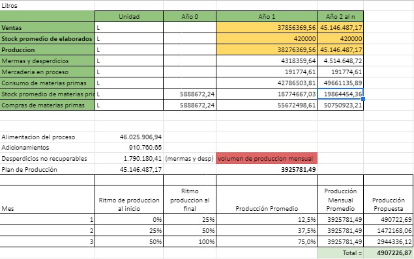Click the Año 1 column header

(x=267, y=17)
